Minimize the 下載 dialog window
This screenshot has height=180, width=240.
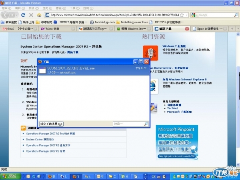(136, 62)
